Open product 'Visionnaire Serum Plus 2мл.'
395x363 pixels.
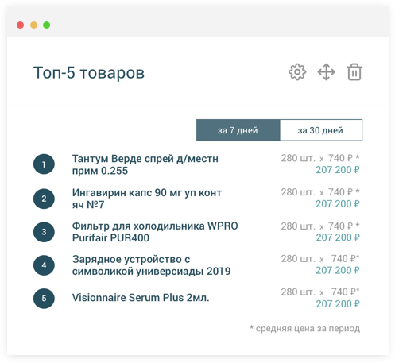[141, 298]
